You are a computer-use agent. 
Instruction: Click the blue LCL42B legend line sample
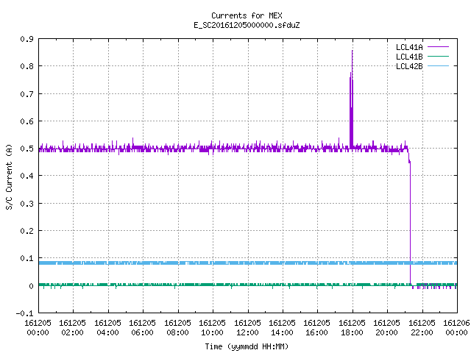(438, 66)
